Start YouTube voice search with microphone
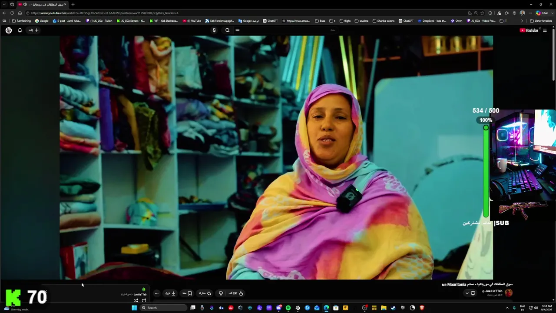This screenshot has height=313, width=556. pos(214,30)
